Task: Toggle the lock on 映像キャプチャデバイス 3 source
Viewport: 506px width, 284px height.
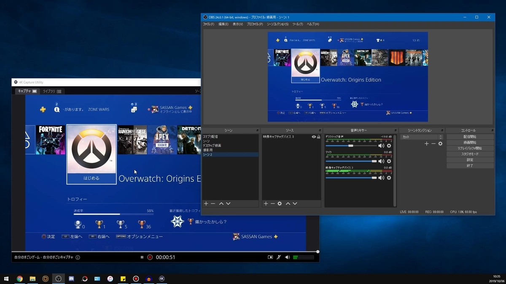Action: (318, 137)
